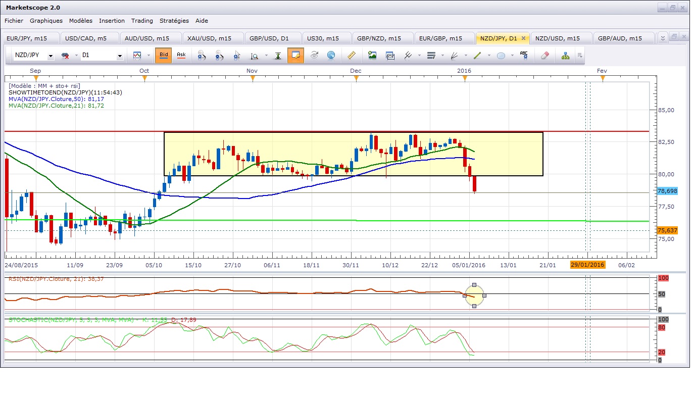Select the zoom out magnifier tool
694x393 pixels.
(219, 56)
